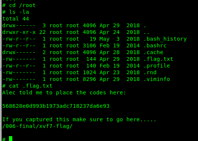Viewport: 198px width, 141px height.
Task: Click the 'cat .flag.txt' command line
Action: (27, 86)
